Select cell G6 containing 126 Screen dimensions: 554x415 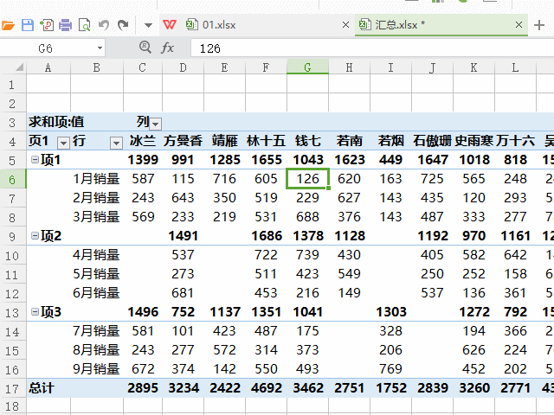click(x=308, y=179)
